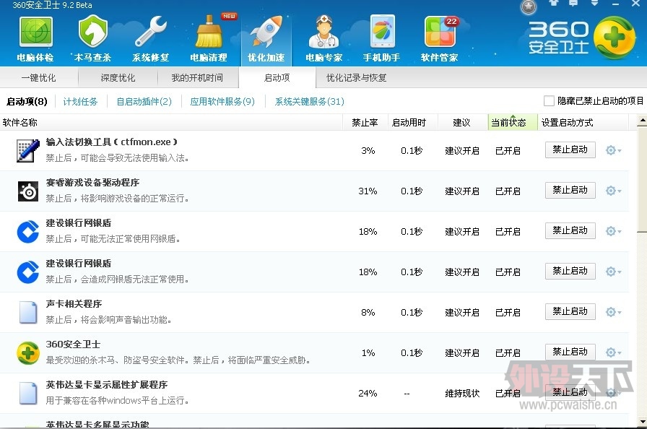Open gear menu for 360安全卫士 row
Screen dimensions: 647x429
click(x=613, y=352)
